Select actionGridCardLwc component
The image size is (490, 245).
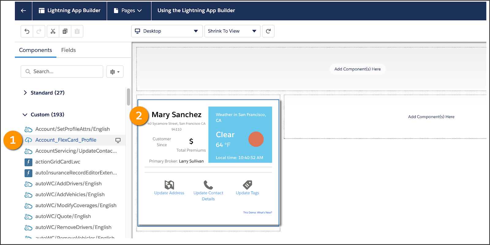click(x=58, y=162)
